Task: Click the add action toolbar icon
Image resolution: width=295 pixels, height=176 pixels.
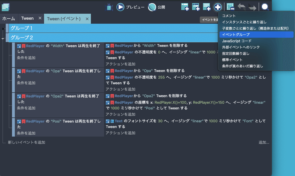Action: 206,7
